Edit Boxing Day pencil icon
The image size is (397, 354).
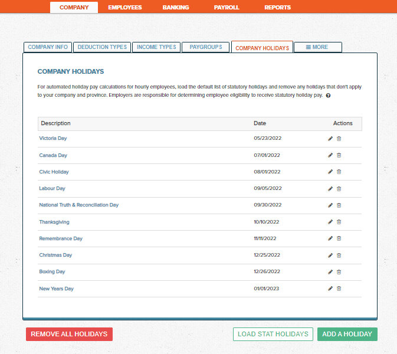[330, 272]
